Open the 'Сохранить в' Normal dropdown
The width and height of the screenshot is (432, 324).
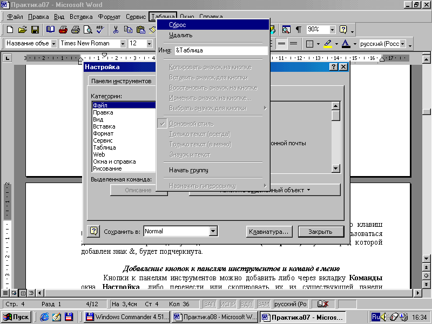point(213,231)
